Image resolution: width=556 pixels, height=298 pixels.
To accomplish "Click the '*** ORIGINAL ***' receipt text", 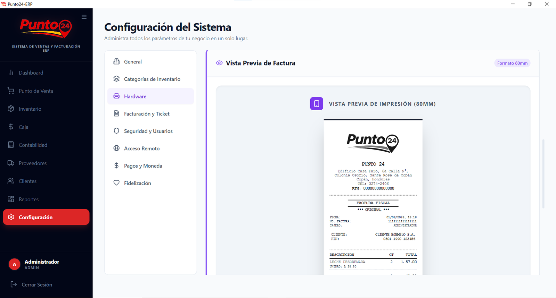I will 373,210.
